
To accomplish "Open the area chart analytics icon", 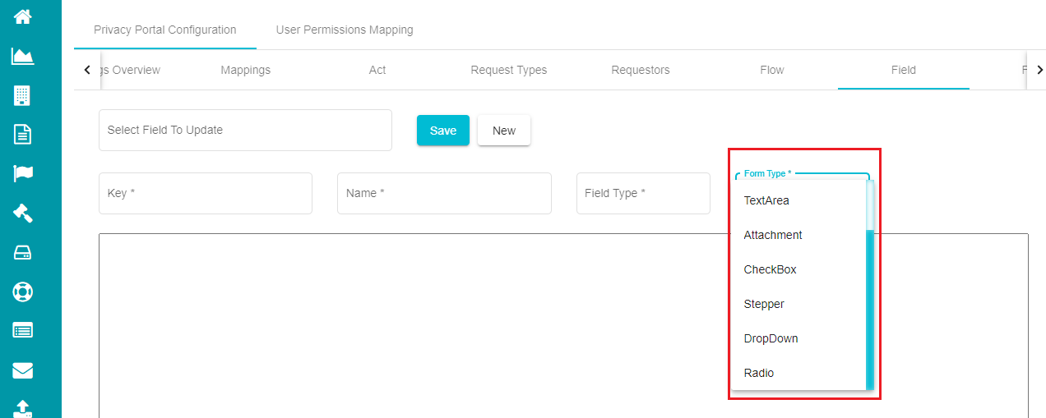I will 22,56.
